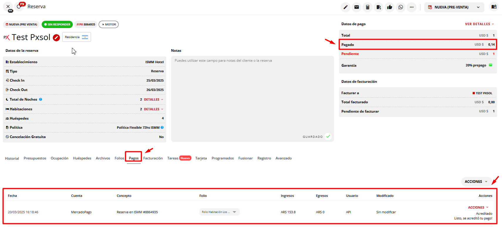This screenshot has width=502, height=227.
Task: Open the NUEVA (PRE-VENTA) status dropdown
Action: click(x=454, y=7)
